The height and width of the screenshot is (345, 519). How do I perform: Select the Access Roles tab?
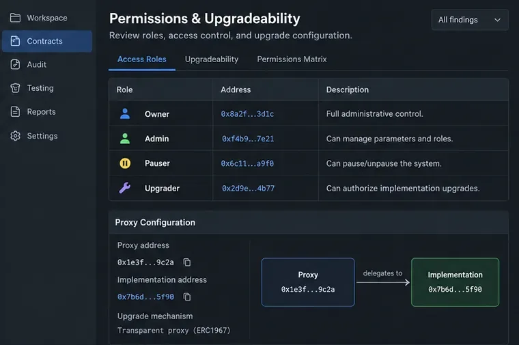(141, 59)
